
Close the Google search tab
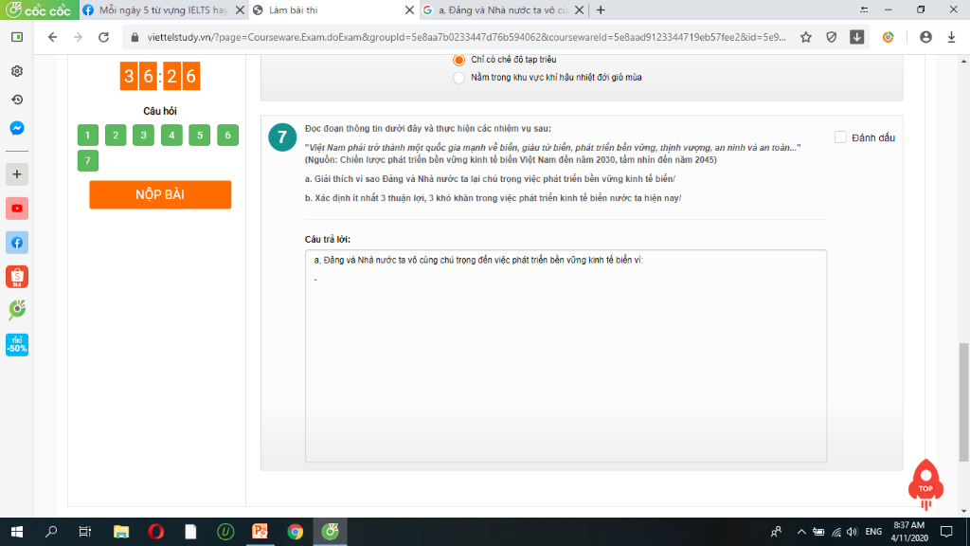pyautogui.click(x=579, y=9)
